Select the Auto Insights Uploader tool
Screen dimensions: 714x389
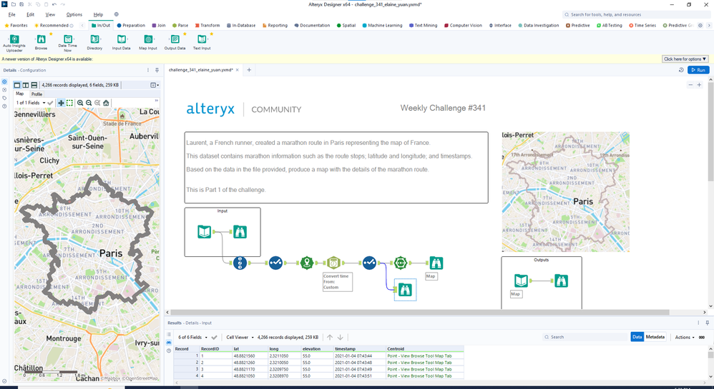coord(14,42)
